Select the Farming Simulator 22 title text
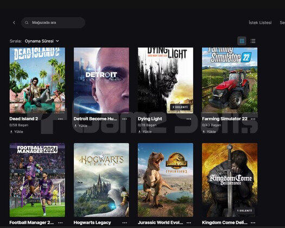This screenshot has width=285, height=228. click(x=225, y=119)
